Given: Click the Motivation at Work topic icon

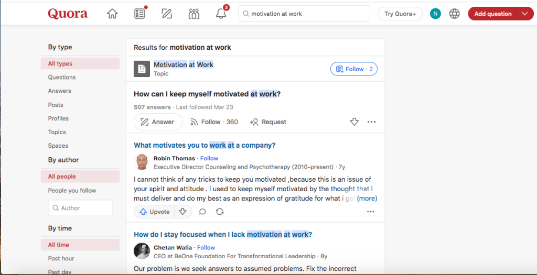Looking at the screenshot, I should (142, 69).
